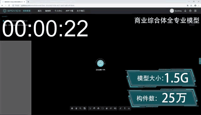Click the square-with-plus icon in bottom toolbar

pos(103,108)
